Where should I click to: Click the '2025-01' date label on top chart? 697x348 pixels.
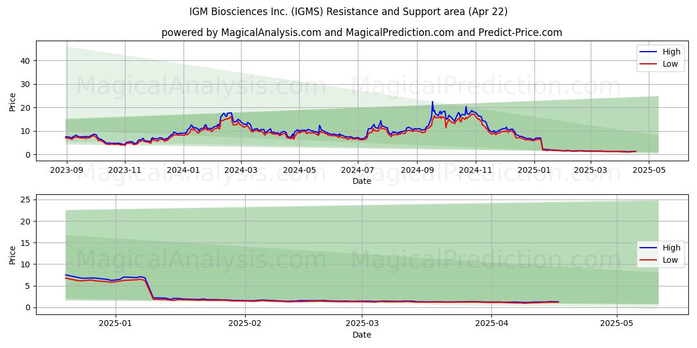[x=534, y=171]
